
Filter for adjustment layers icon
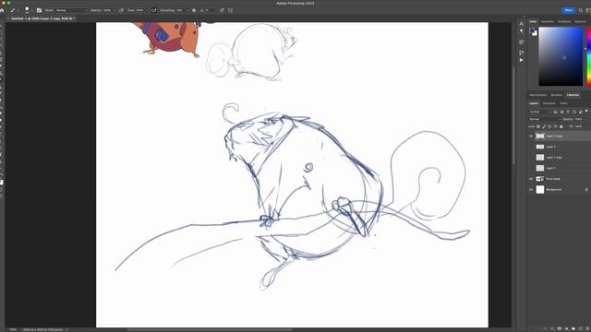561,112
